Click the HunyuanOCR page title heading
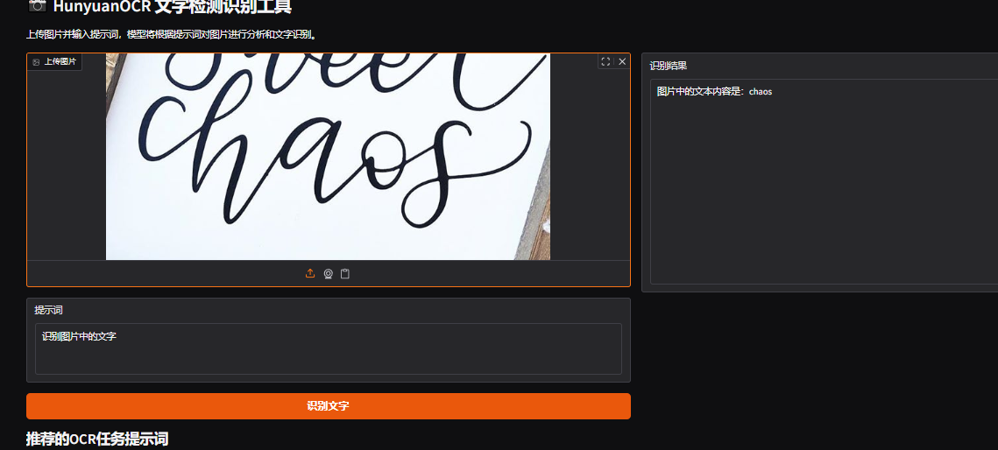998x450 pixels. click(x=172, y=7)
